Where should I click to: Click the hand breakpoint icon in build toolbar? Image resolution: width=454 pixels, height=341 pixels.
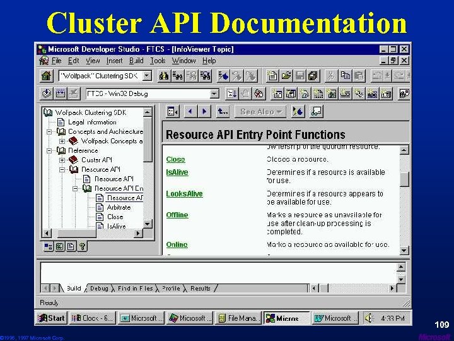point(245,93)
